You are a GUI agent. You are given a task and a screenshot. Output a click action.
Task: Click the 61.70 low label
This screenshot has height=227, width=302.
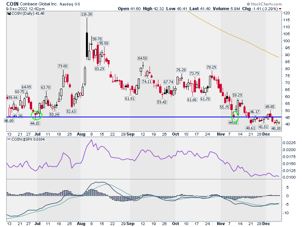pos(205,99)
